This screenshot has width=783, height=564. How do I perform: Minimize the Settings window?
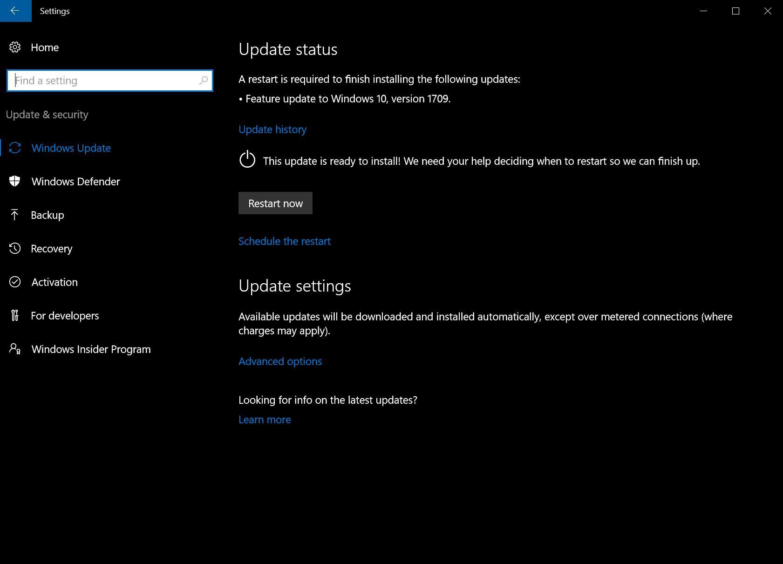tap(704, 11)
